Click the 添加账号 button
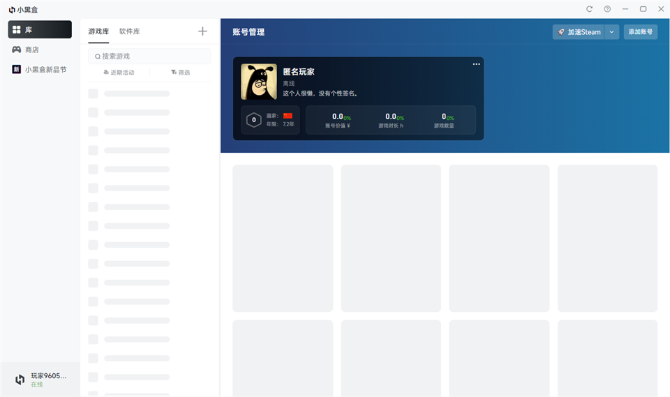The height and width of the screenshot is (397, 670). point(641,32)
